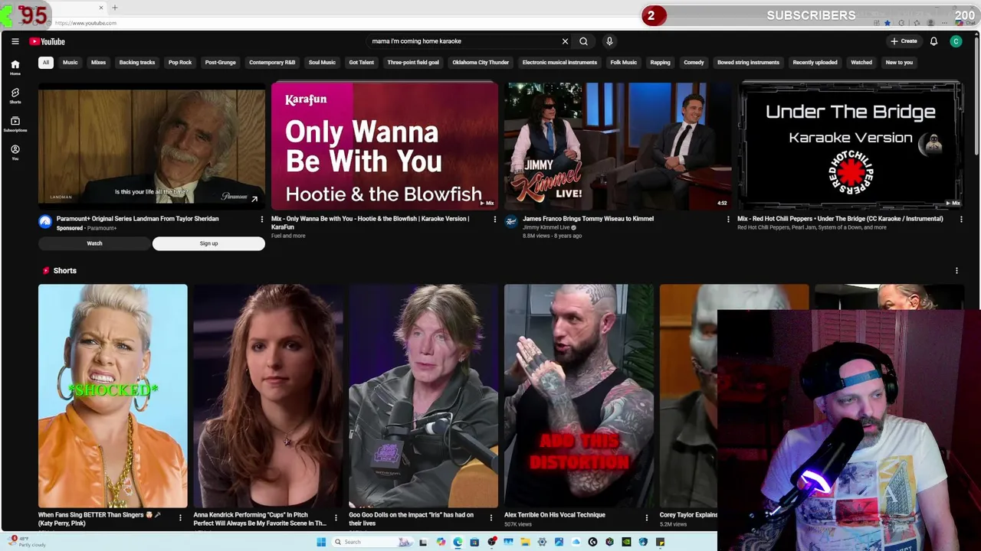The image size is (981, 551).
Task: Select the Got Talent chip
Action: click(362, 63)
